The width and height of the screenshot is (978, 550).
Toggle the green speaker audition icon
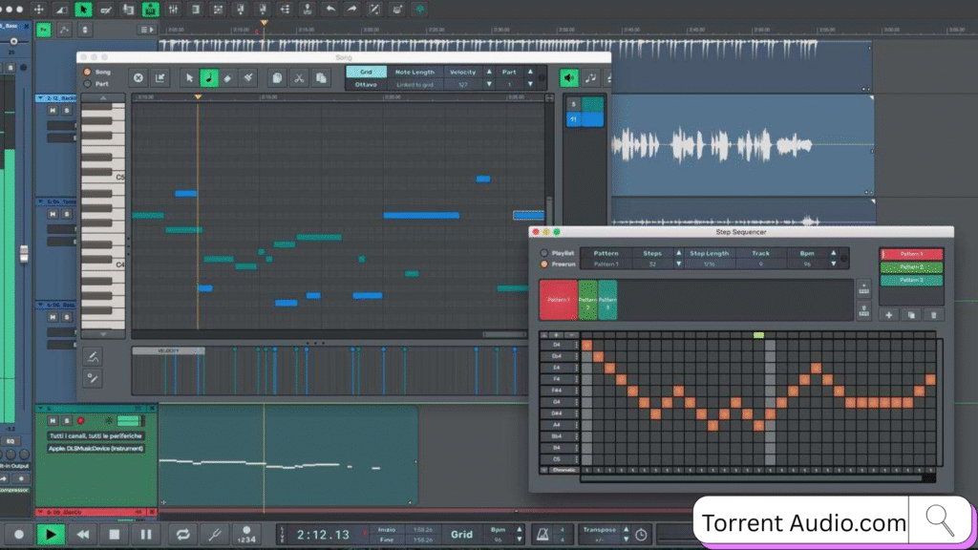point(569,78)
